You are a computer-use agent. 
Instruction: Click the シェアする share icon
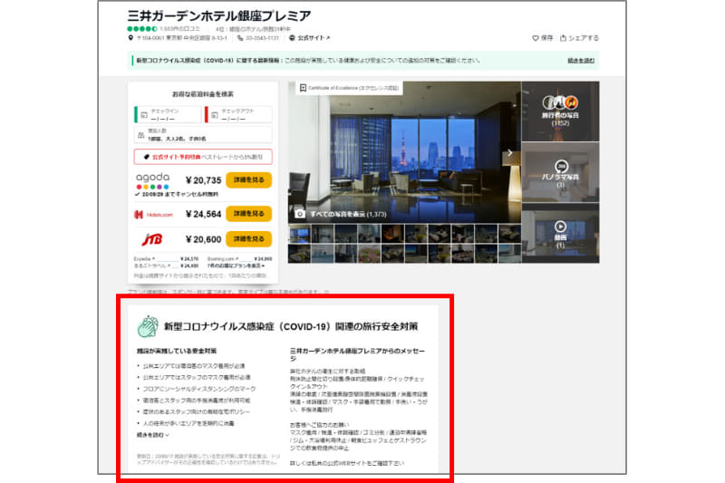click(563, 38)
